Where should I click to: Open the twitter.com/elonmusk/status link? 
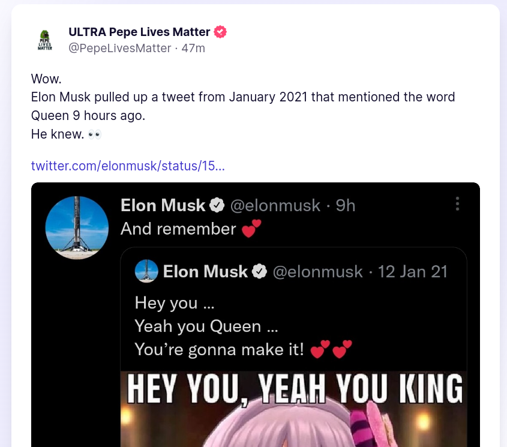(128, 166)
